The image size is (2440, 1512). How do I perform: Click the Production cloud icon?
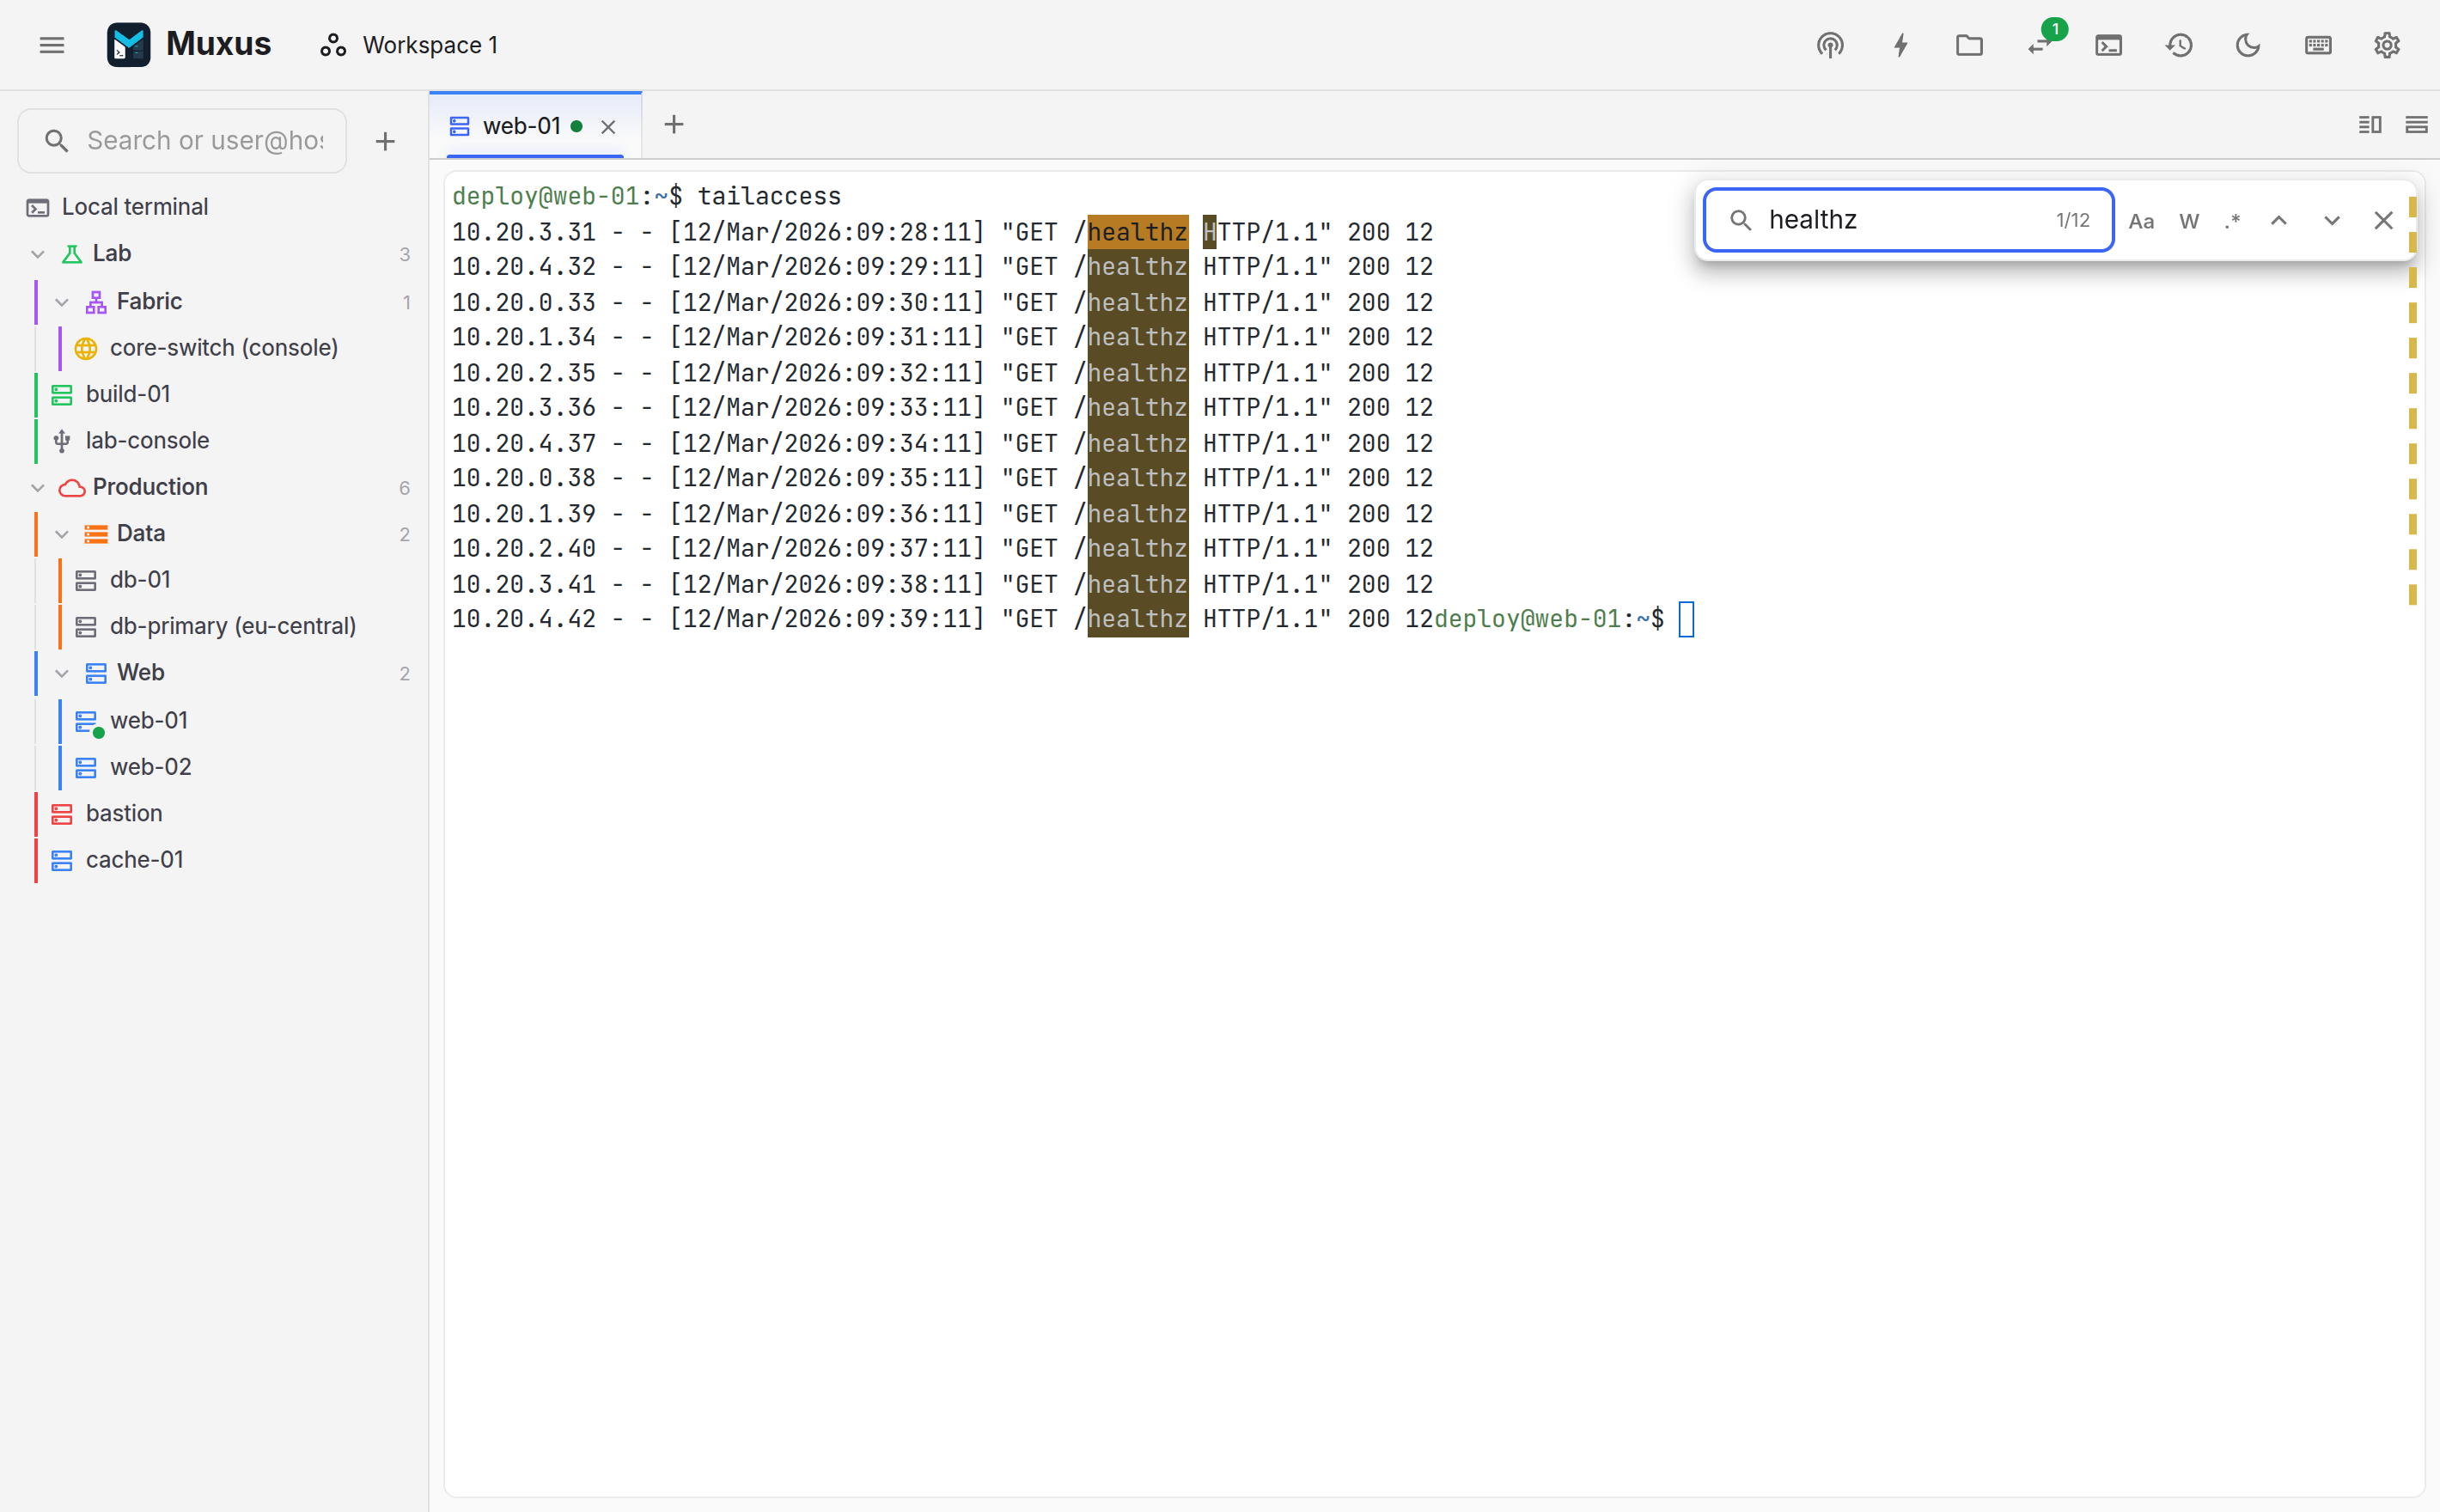click(x=72, y=487)
